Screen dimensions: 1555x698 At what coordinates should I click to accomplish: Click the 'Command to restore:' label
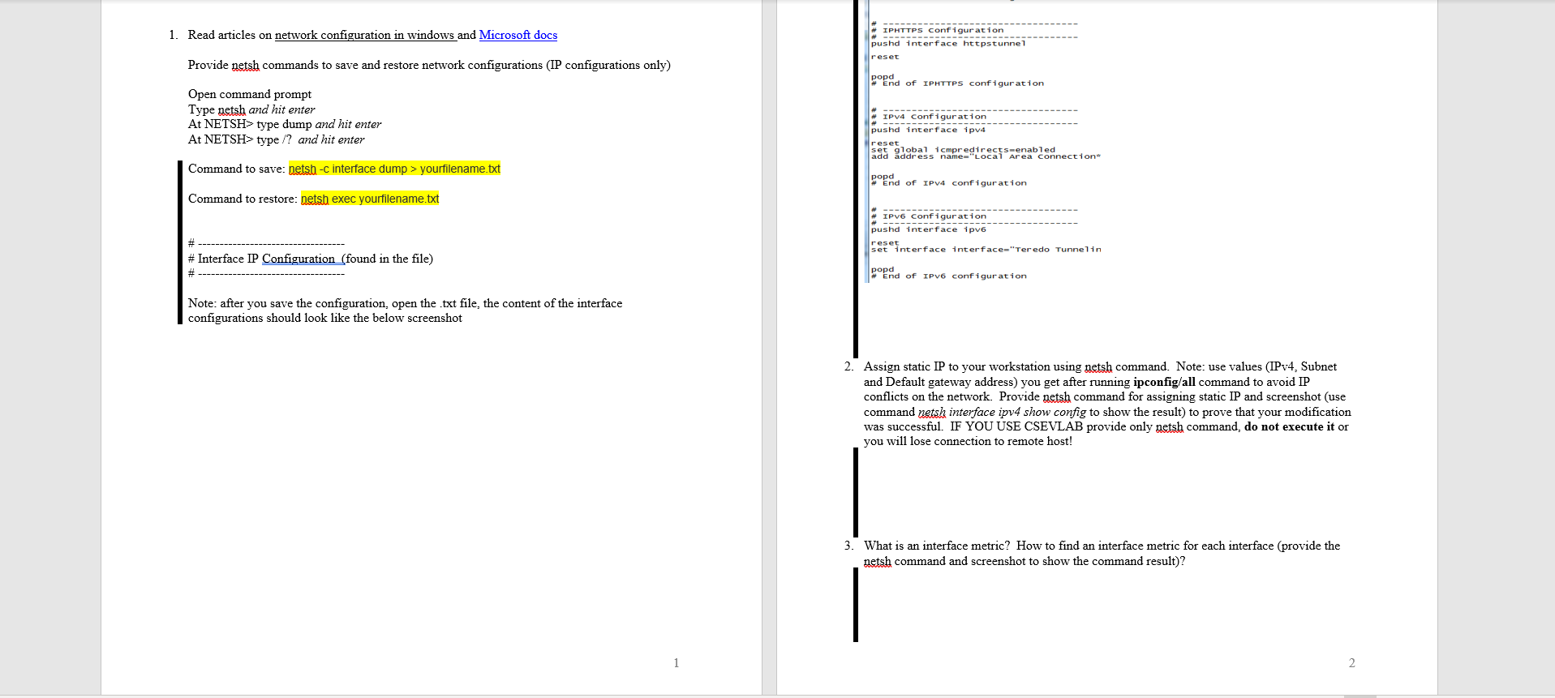243,199
